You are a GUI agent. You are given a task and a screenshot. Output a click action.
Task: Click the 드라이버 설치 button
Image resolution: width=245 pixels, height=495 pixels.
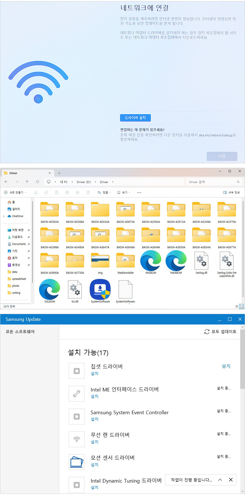coord(135,118)
